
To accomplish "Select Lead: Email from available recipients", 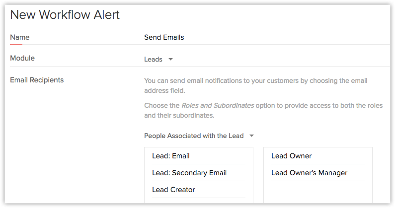I will 171,156.
